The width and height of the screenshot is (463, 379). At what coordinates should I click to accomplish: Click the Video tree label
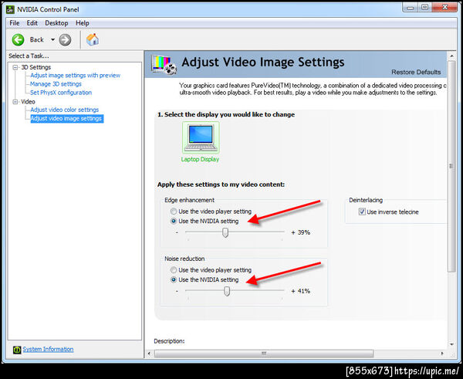coord(28,102)
